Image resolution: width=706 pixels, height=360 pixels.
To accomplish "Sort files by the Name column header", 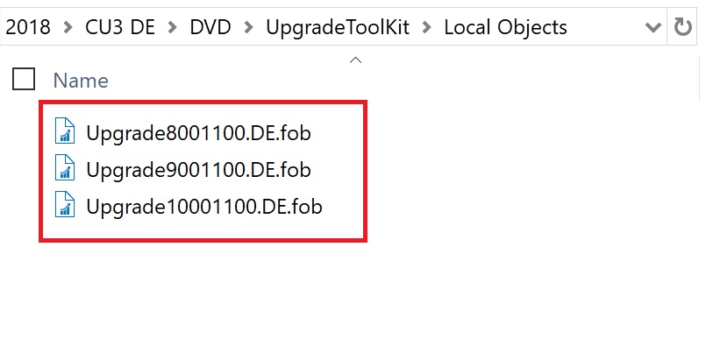I will tap(81, 81).
